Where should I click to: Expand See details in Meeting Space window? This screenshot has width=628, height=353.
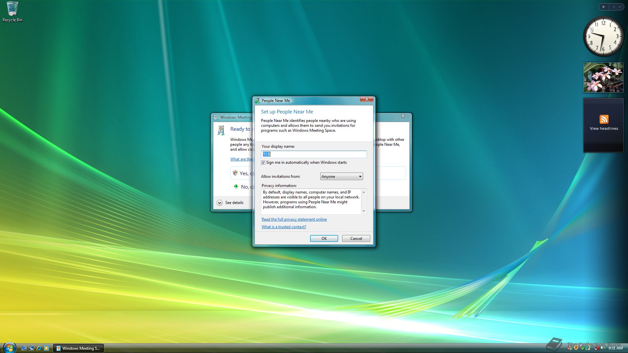pyautogui.click(x=230, y=203)
